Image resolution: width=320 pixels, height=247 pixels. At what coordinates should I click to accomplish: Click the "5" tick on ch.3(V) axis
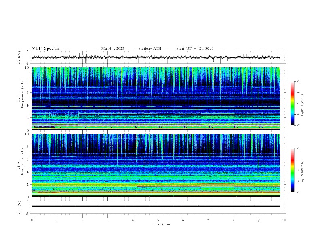[x=28, y=201]
